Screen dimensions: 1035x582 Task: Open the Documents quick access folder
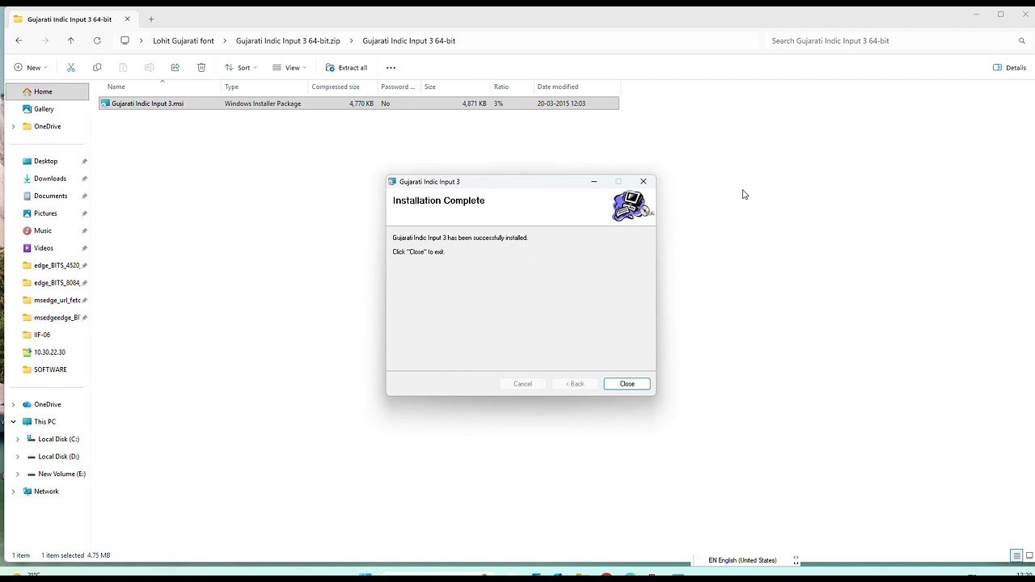coord(50,196)
